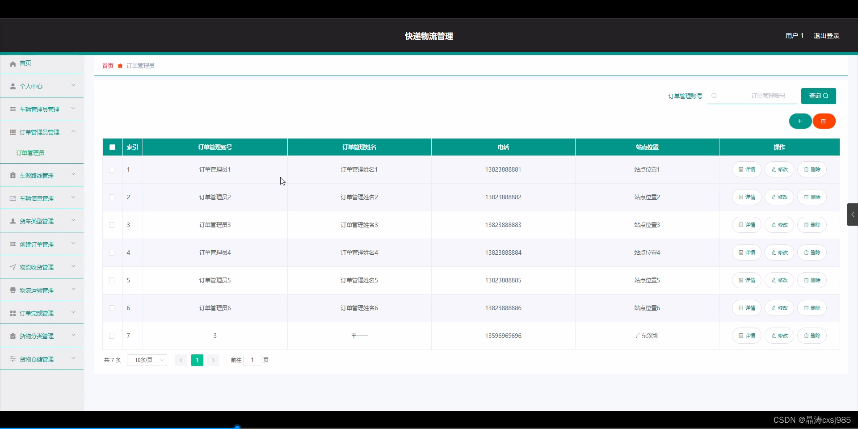The width and height of the screenshot is (858, 429).
Task: Check the box for 订单管理员4 row
Action: tap(112, 252)
